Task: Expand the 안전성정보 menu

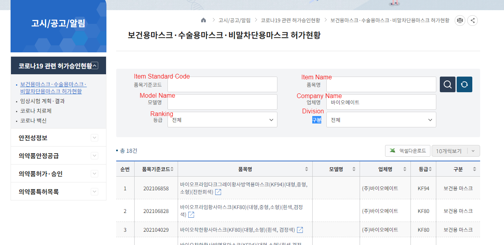Action: click(x=94, y=138)
